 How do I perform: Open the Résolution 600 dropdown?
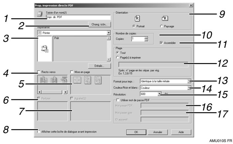[160, 94]
